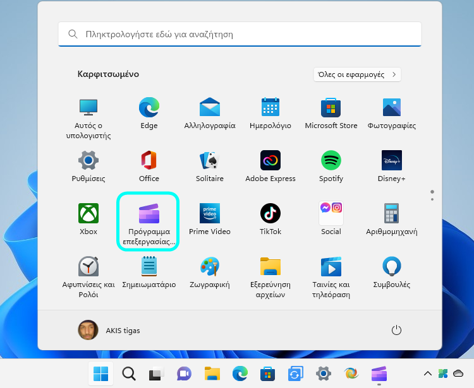This screenshot has height=388, width=474.
Task: Open Εξερεύνηση αρχείων in pinned apps
Action: point(270,277)
